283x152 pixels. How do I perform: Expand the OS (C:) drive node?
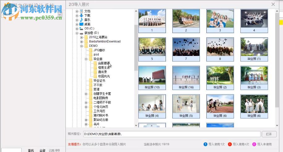[x=77, y=28]
